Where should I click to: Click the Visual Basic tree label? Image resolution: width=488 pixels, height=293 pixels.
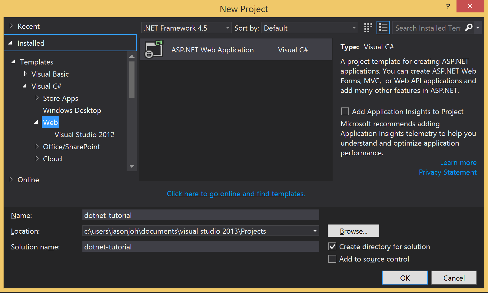50,74
